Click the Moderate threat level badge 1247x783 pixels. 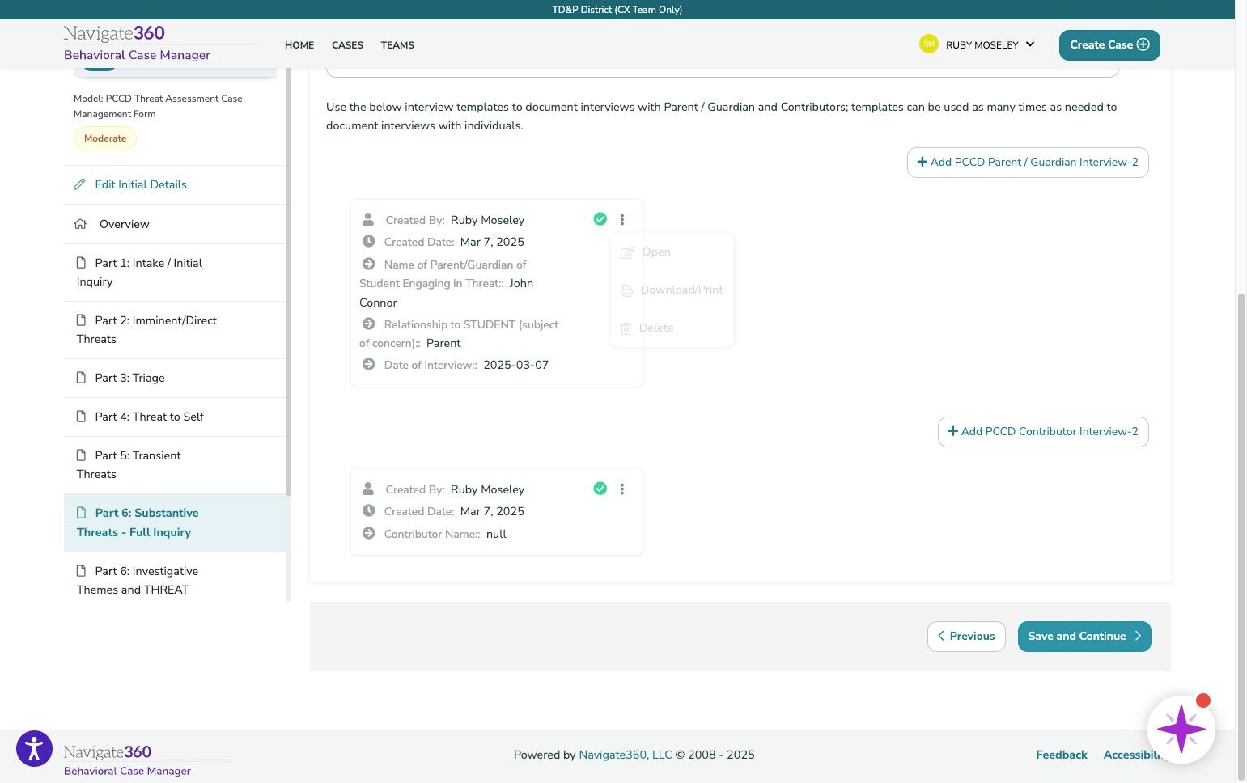(x=105, y=138)
